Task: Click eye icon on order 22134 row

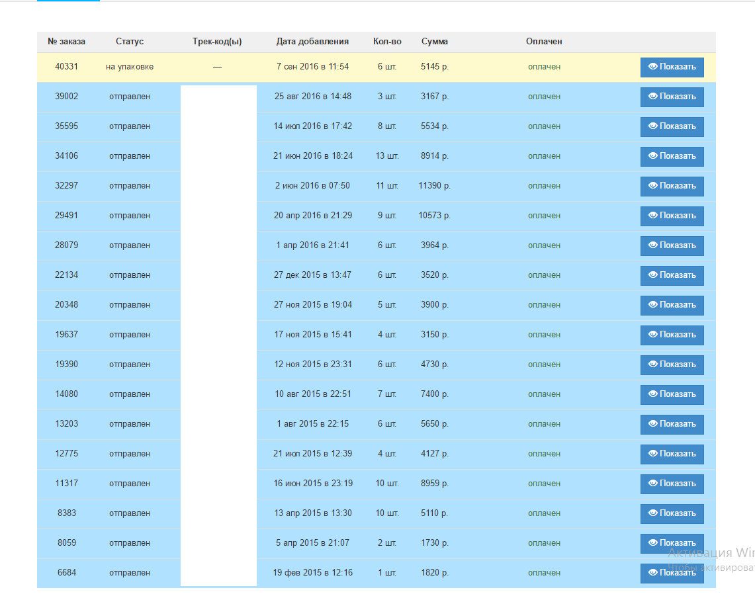Action: (652, 275)
